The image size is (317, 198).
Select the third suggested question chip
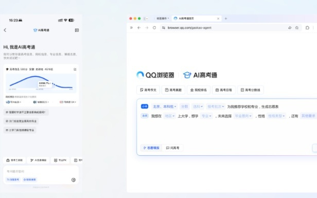[20, 130]
